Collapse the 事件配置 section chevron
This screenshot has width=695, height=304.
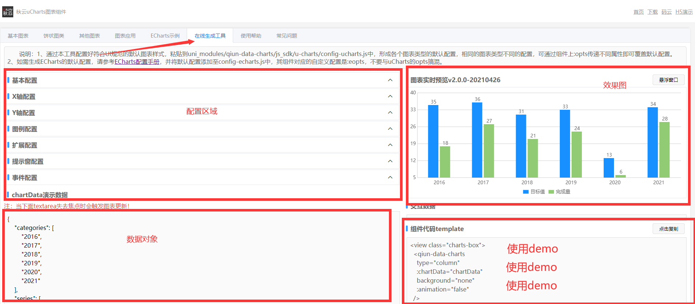click(390, 177)
